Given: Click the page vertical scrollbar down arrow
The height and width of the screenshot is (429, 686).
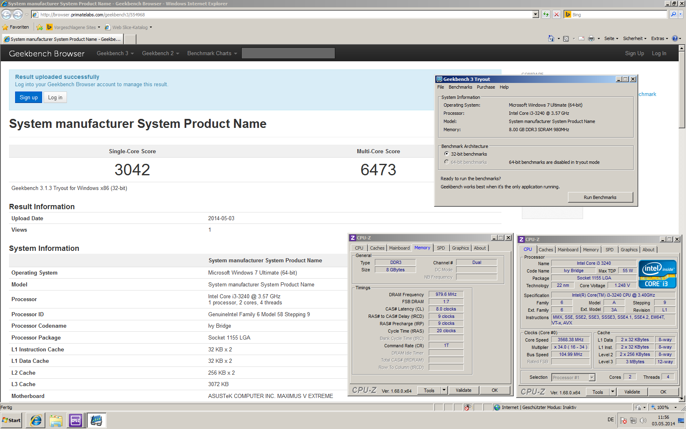Looking at the screenshot, I should [682, 399].
